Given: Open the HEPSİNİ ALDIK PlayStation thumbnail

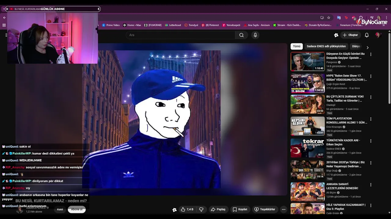Looking at the screenshot, I should click(x=308, y=126).
